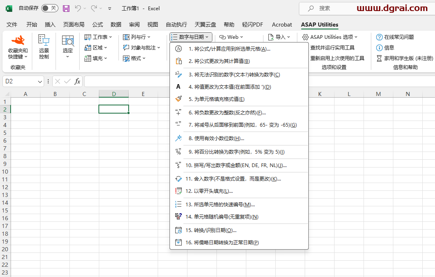The image size is (435, 277).
Task: Open the 收藏夹和快捷键 bird icon
Action: [18, 40]
